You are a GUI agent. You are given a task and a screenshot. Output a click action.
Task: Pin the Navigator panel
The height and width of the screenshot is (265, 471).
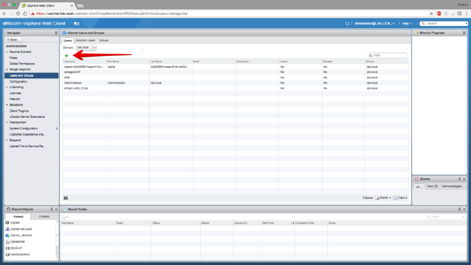tap(56, 33)
